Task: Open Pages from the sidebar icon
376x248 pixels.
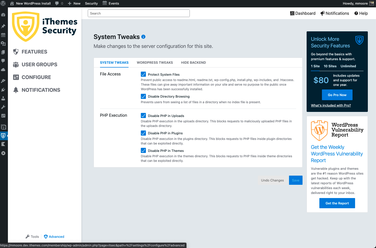Action: (x=3, y=52)
